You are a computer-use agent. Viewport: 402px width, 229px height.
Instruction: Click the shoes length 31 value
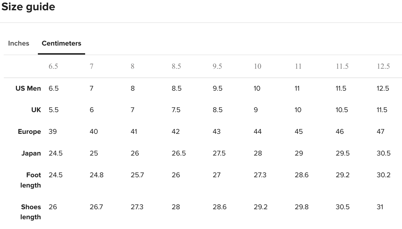pyautogui.click(x=380, y=207)
